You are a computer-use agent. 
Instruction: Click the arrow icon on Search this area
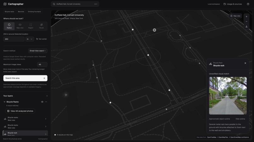(x=44, y=78)
